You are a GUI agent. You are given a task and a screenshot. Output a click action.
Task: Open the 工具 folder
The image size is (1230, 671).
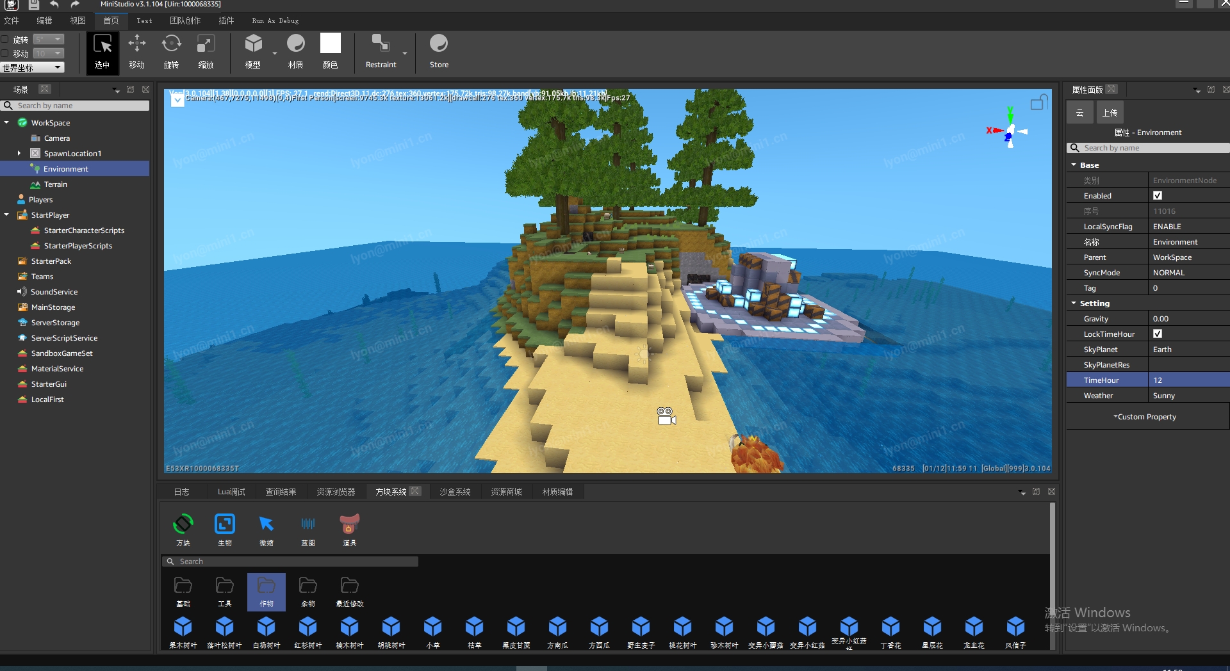coord(225,592)
